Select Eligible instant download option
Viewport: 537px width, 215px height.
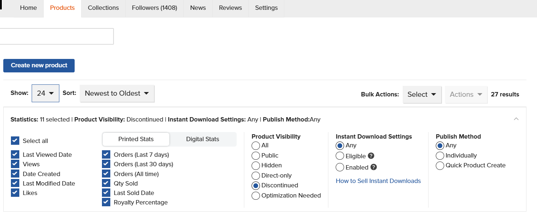(340, 156)
